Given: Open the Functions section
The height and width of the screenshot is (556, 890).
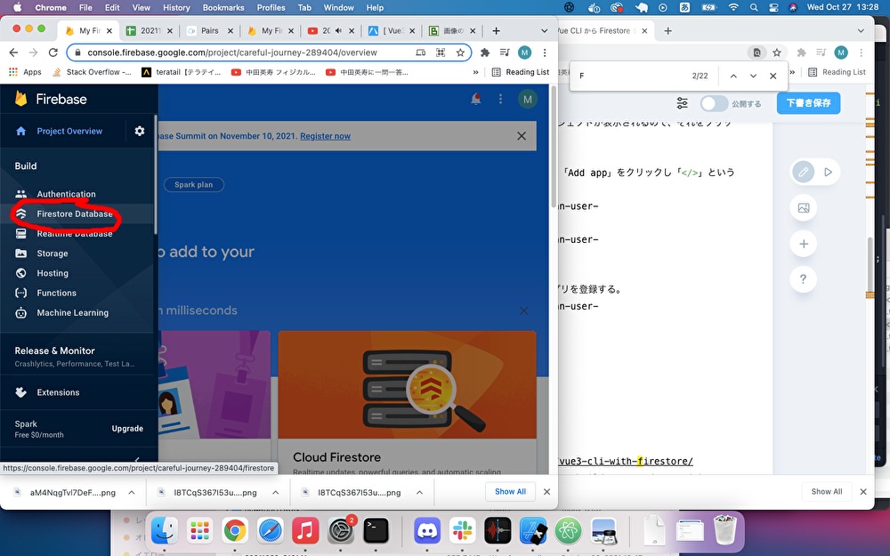Looking at the screenshot, I should (56, 294).
